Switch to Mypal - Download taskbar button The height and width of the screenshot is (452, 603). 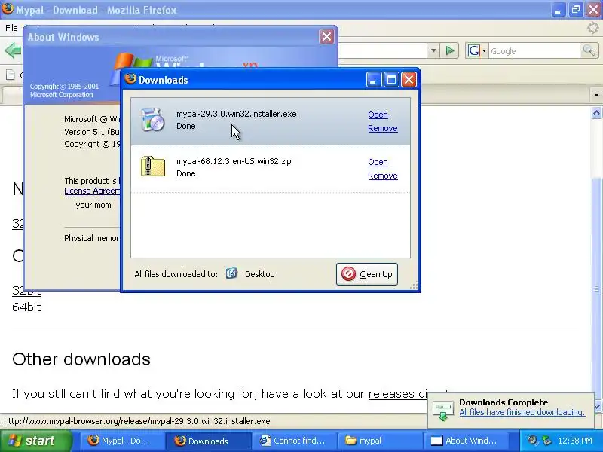[x=121, y=441]
